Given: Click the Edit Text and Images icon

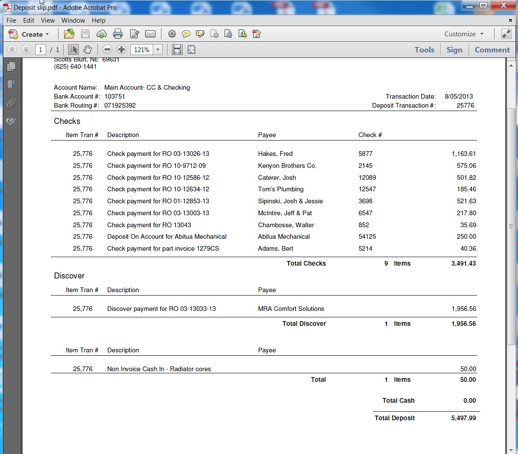Looking at the screenshot, I should tap(134, 34).
